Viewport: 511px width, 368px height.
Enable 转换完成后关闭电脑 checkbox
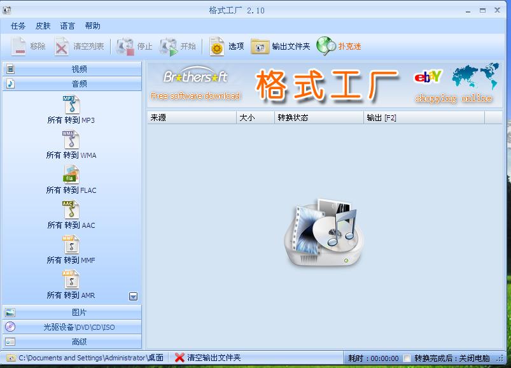(x=405, y=358)
